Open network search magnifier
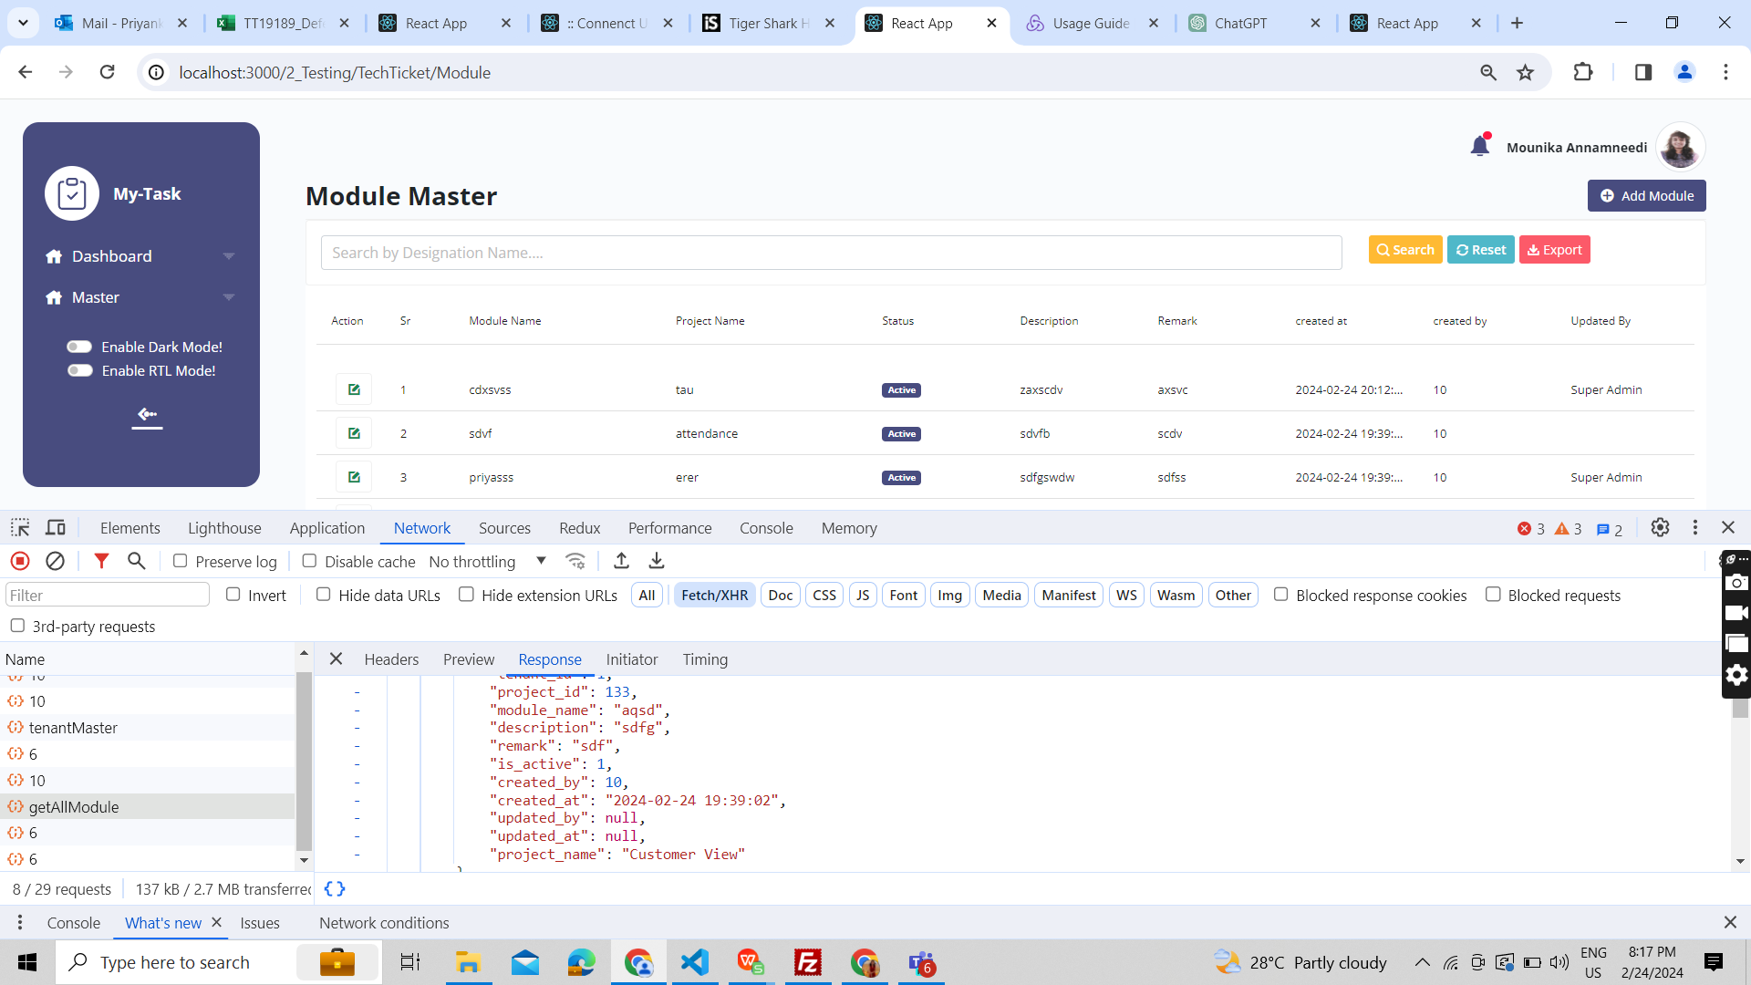The image size is (1751, 985). pos(136,561)
